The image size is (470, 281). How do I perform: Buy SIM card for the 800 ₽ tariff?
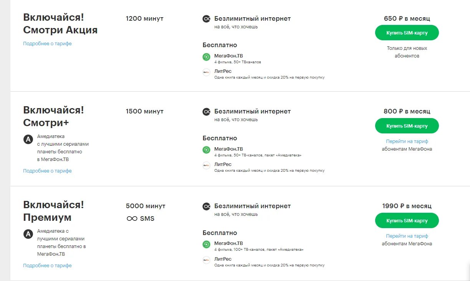407,126
